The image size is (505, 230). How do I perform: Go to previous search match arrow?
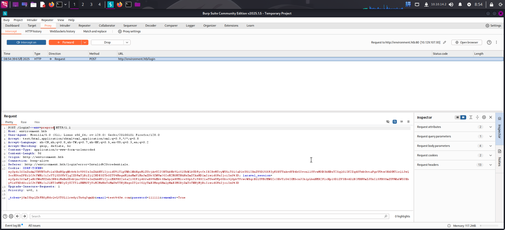(18, 216)
